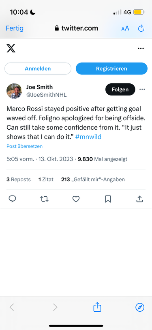Screen dimensions: 152x330
Task: Open the reply speech bubble icon
Action: [x=13, y=199]
